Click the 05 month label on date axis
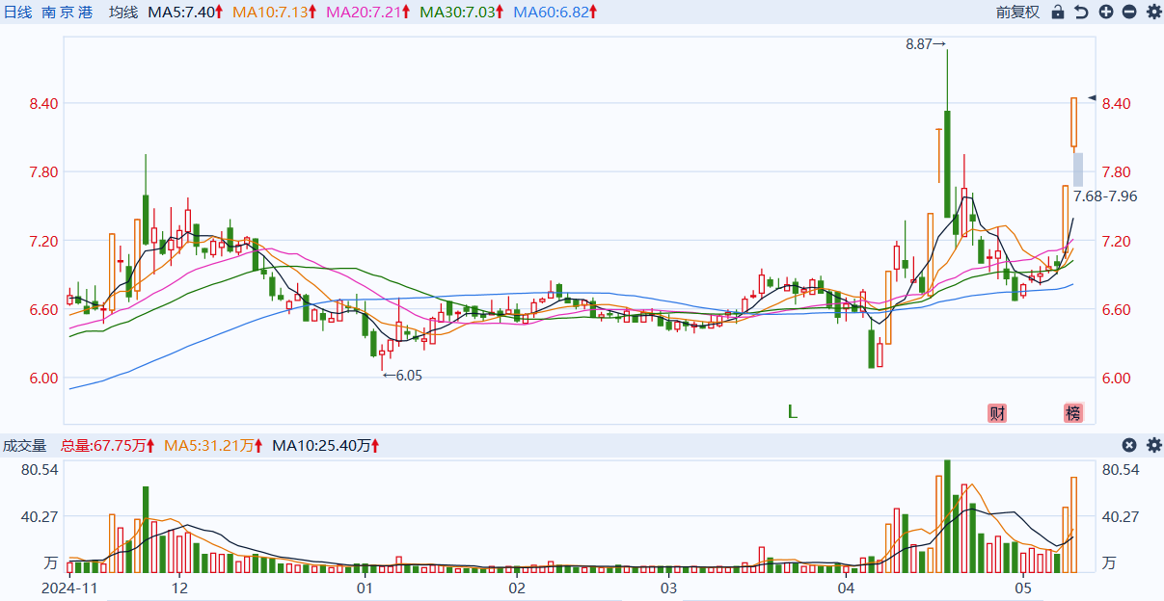This screenshot has height=601, width=1164. point(1022,587)
